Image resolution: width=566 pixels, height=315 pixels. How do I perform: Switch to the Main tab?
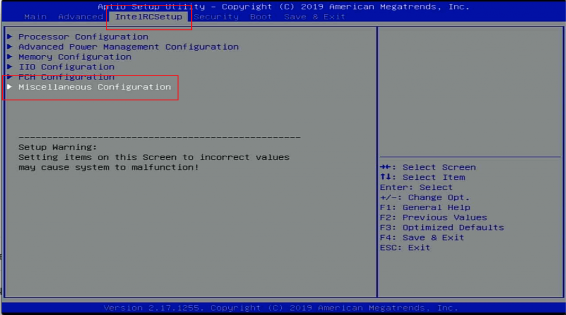[35, 17]
